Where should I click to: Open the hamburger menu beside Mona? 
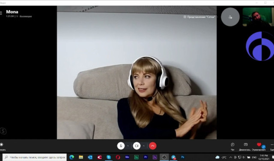point(1,13)
